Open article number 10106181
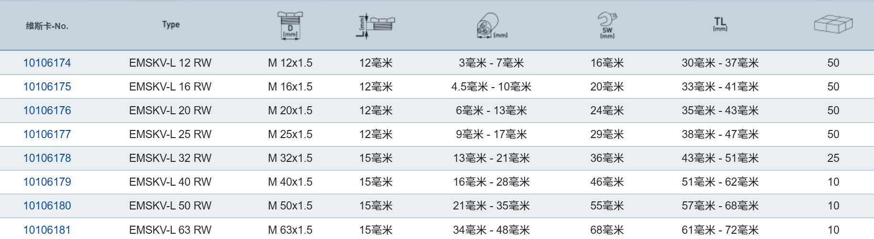The image size is (874, 239). click(x=47, y=229)
